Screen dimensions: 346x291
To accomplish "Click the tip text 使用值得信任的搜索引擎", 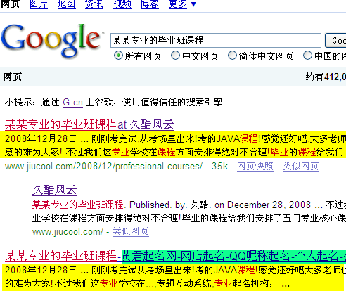I will [172, 102].
